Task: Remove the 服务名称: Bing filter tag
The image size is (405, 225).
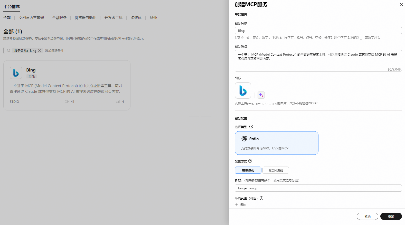Action: [x=40, y=50]
